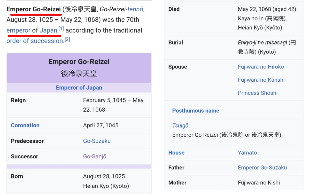Click the 'Burial' row label
This screenshot has width=310, height=194.
[x=176, y=42]
